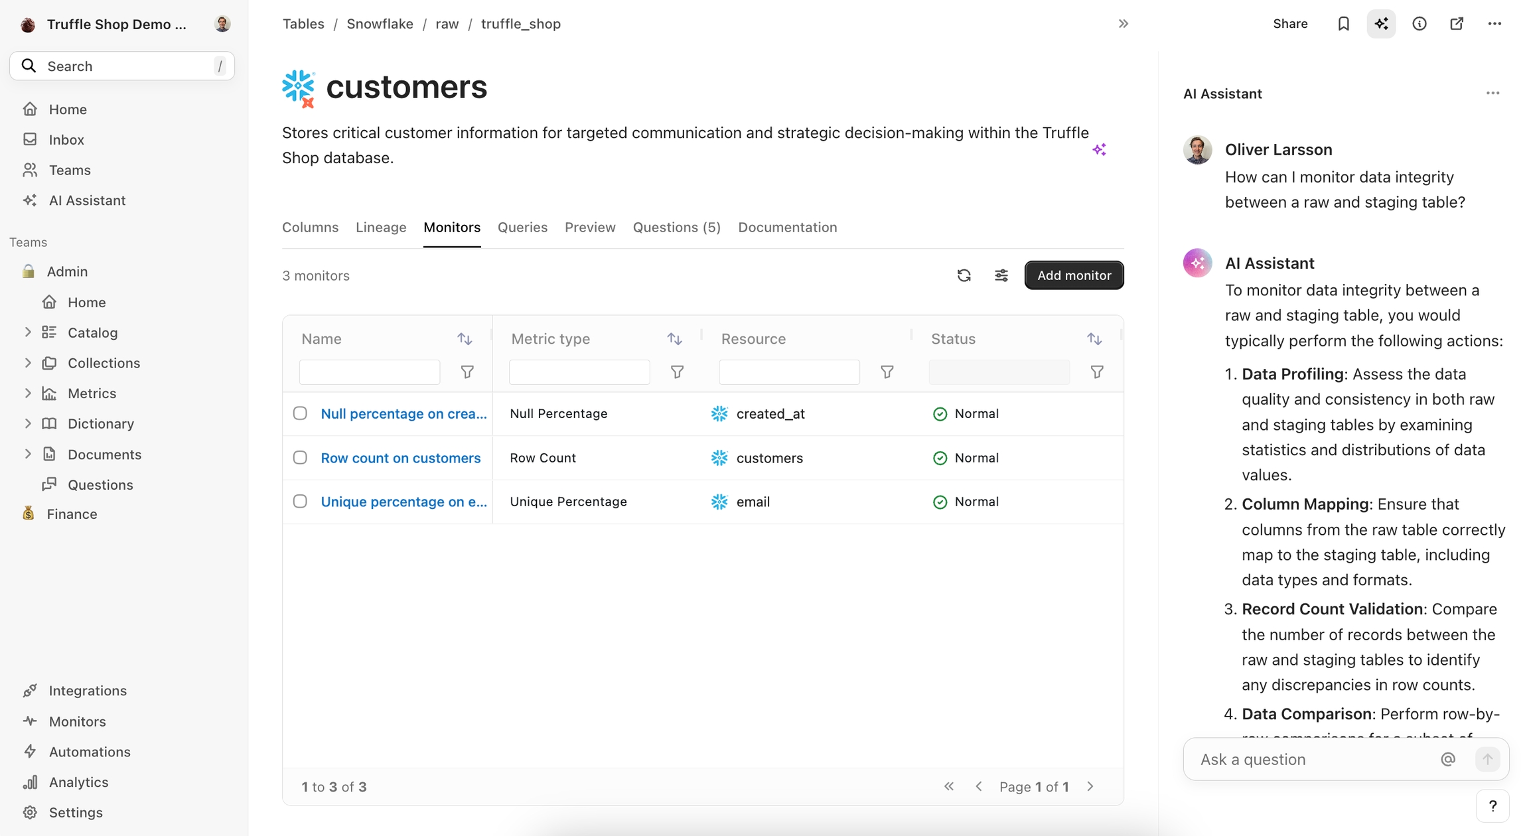Select the Row count on customers checkbox
Screen dimensions: 1529x836
[x=300, y=458]
